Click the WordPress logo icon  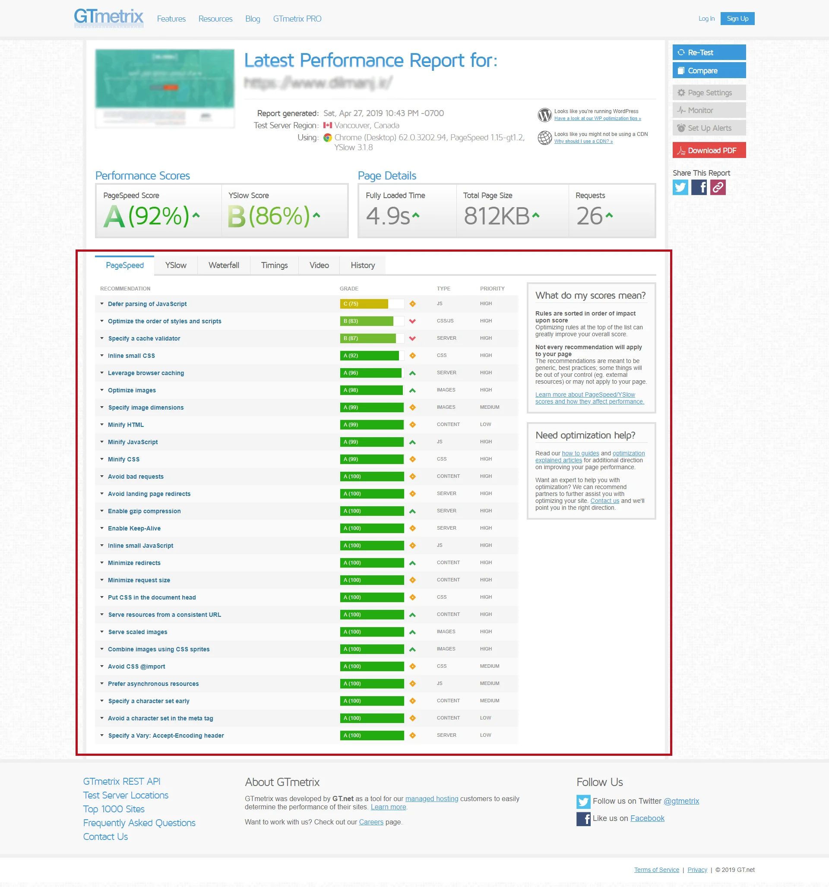click(544, 115)
